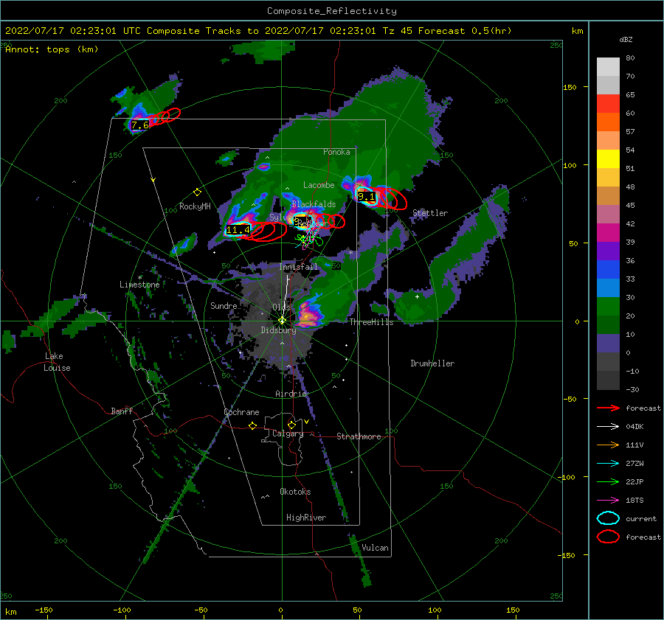Screen dimensions: 664x620
Task: Click the yellow diamond marker above Calgary
Action: (291, 425)
